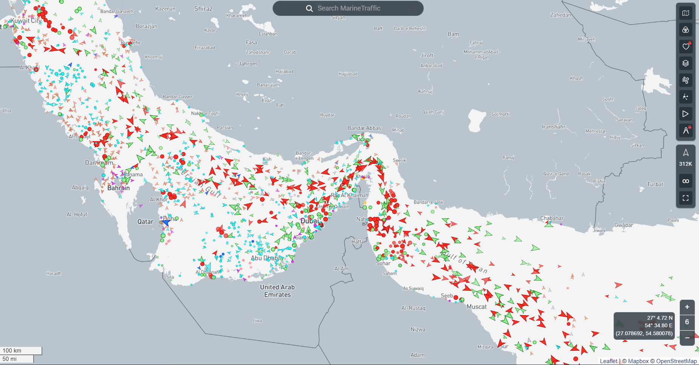The height and width of the screenshot is (365, 699).
Task: Toggle the infinity vessel names button
Action: pos(685,181)
